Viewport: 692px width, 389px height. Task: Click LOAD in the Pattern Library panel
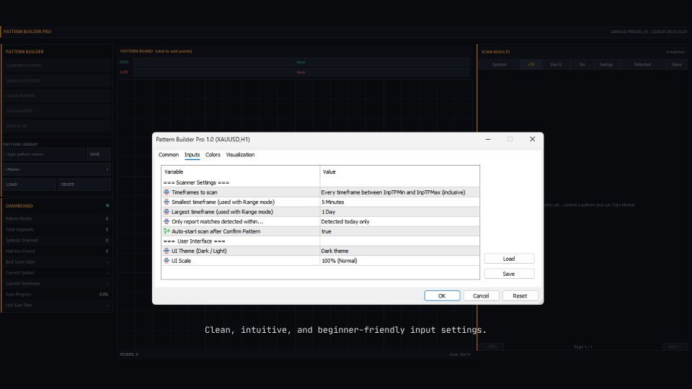point(30,184)
